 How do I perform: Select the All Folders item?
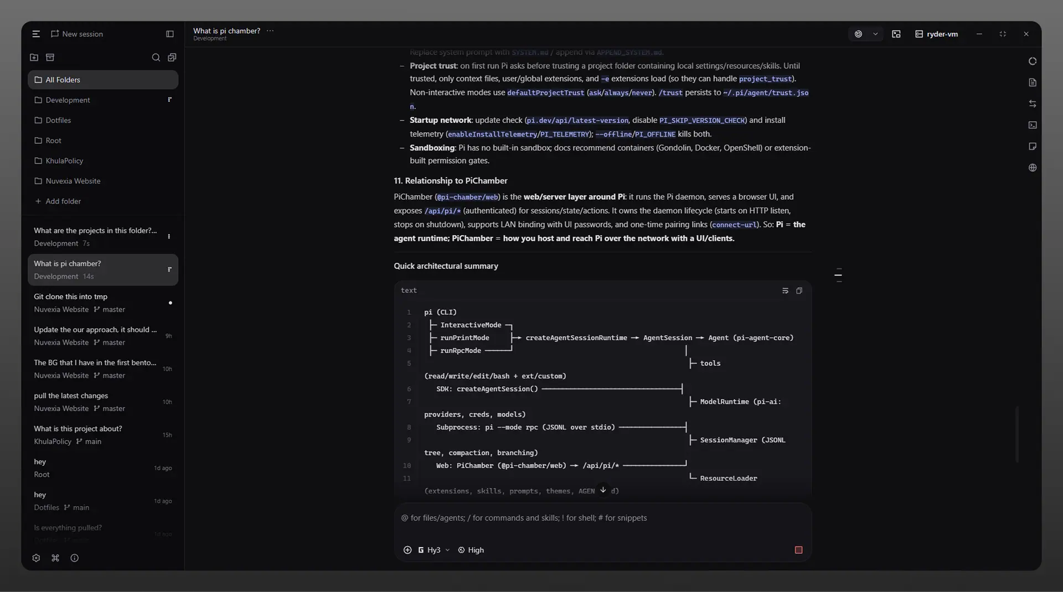coord(103,80)
